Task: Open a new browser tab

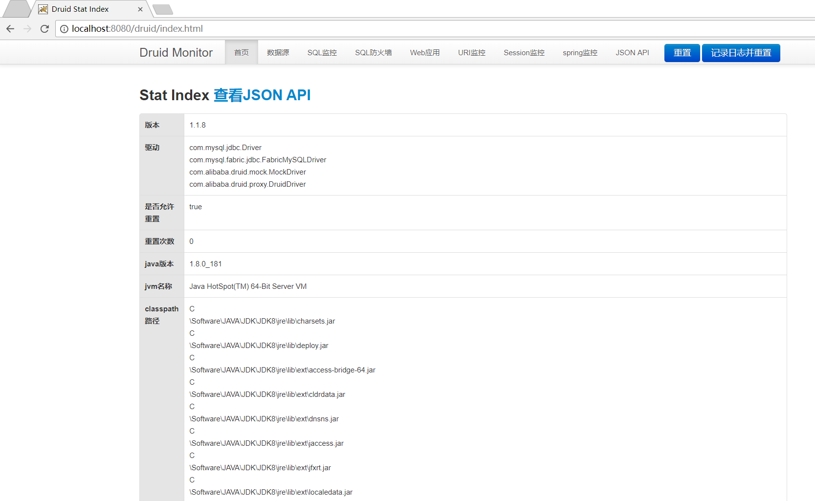Action: click(163, 9)
